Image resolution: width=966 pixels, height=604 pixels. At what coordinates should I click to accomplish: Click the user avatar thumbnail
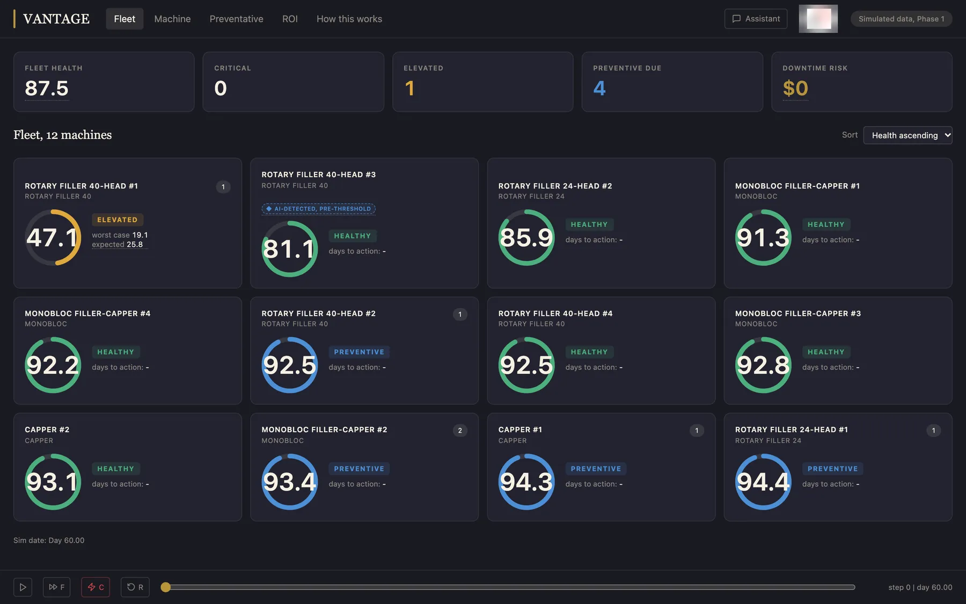coord(818,19)
